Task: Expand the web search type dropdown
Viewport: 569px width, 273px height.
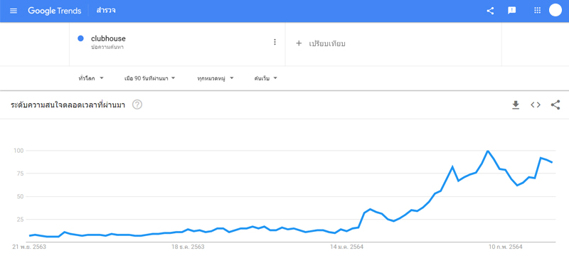Action: (265, 78)
